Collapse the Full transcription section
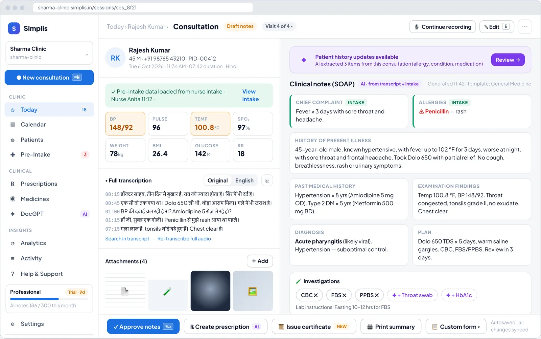 [128, 181]
